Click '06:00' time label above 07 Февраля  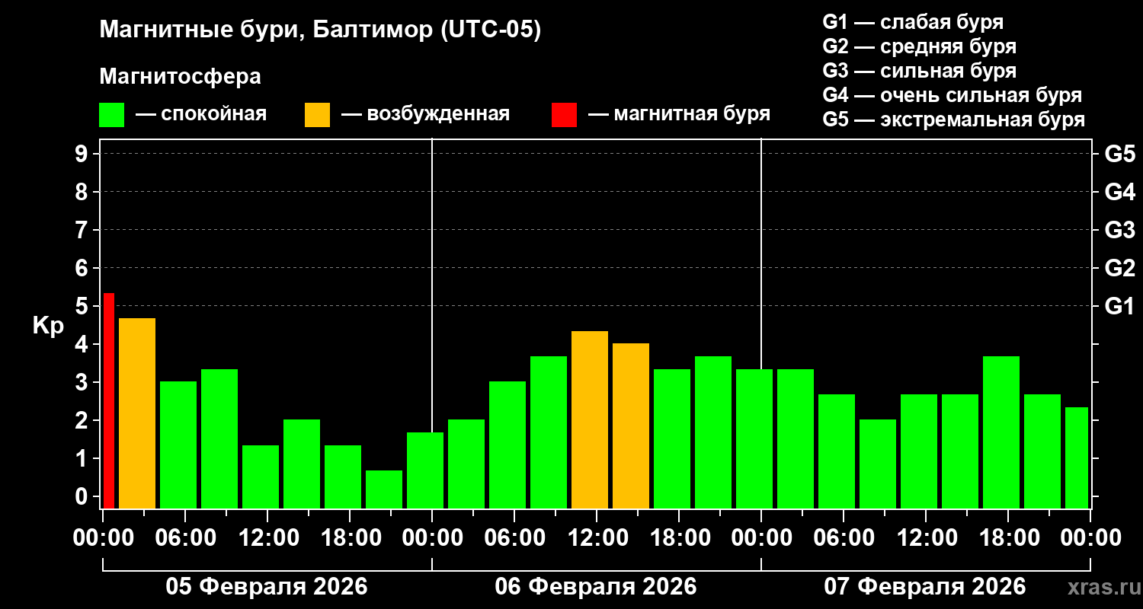point(843,537)
